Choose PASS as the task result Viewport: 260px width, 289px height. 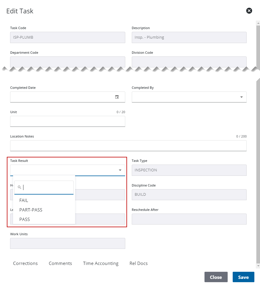[25, 219]
